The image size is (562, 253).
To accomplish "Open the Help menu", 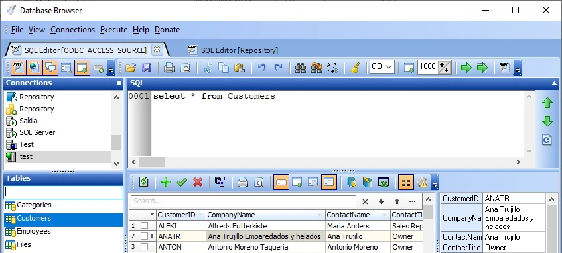I will coord(141,30).
